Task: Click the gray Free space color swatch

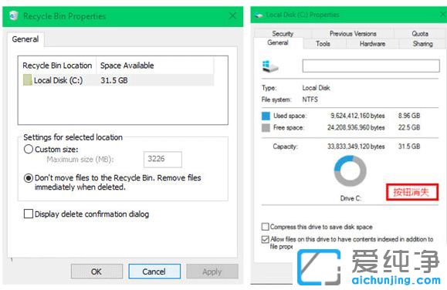Action: (266, 127)
